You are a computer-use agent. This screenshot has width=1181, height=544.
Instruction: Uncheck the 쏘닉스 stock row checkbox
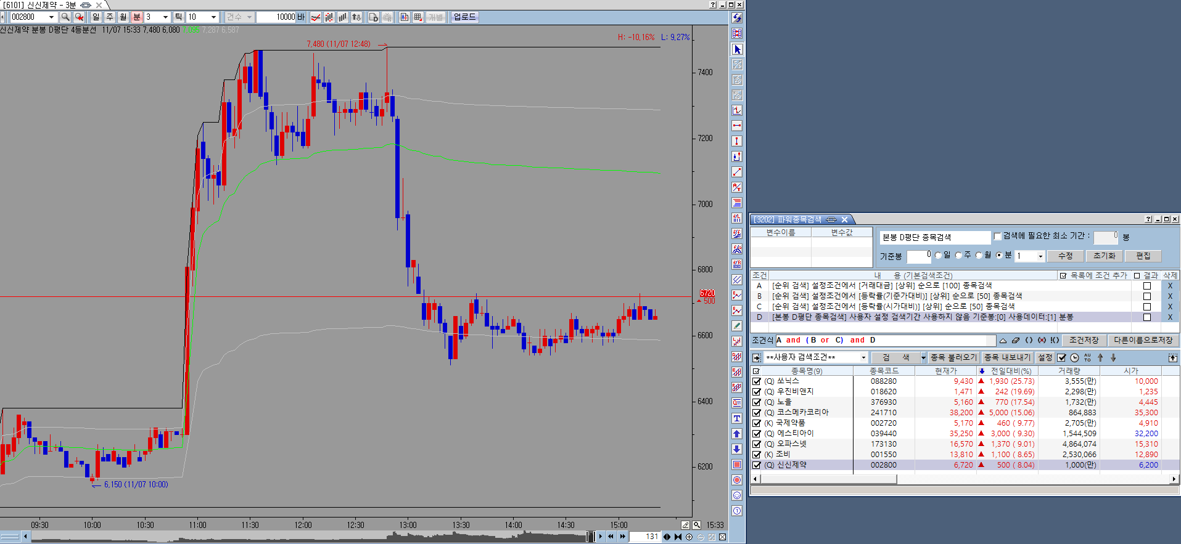757,381
